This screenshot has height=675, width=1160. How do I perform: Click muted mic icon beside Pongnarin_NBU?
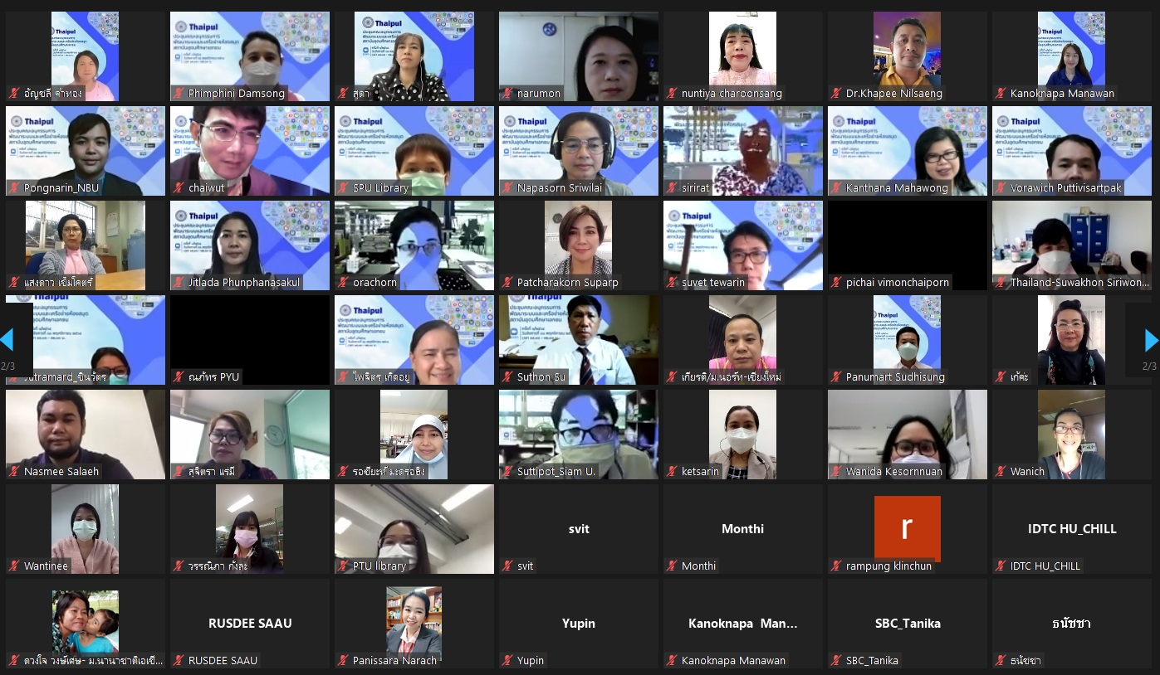point(14,188)
